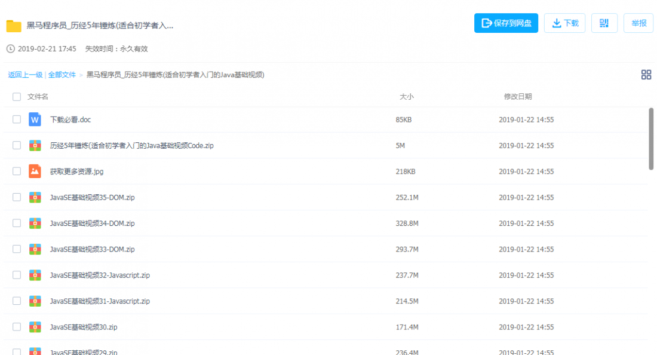Go to 全部文件 in breadcrumb

[62, 75]
